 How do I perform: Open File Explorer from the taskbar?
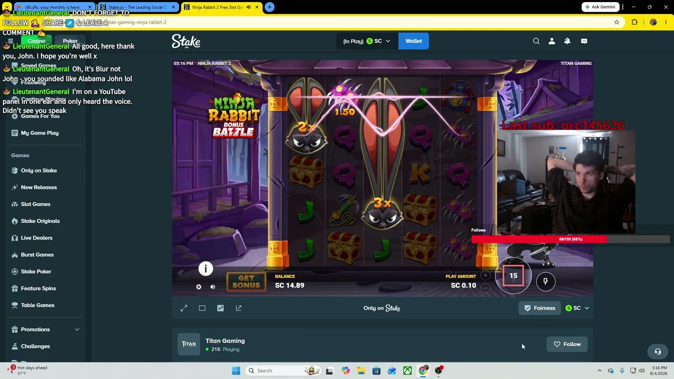[361, 371]
